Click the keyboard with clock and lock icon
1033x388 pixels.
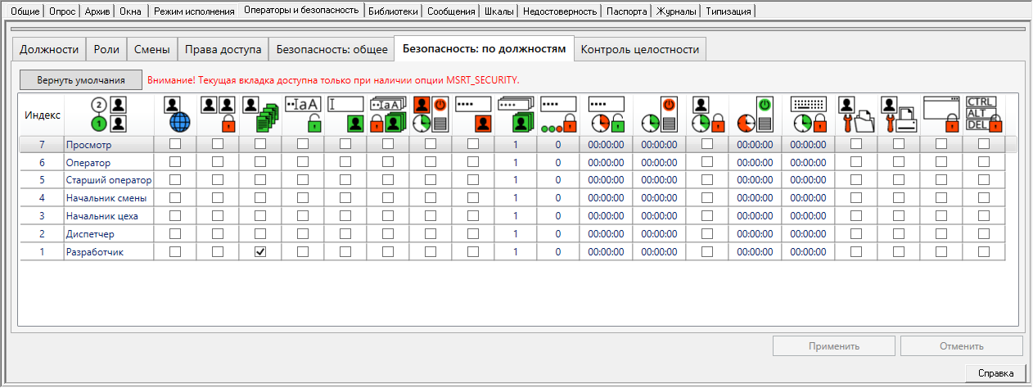[x=809, y=115]
